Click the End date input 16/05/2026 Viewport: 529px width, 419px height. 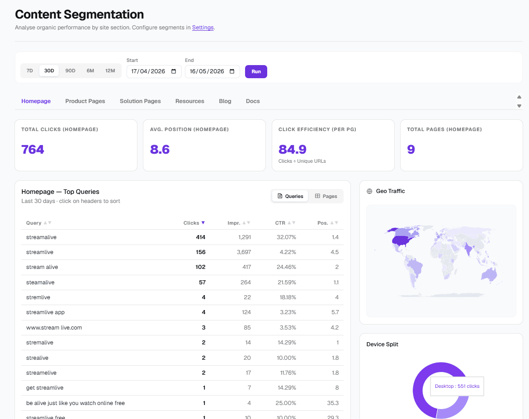[212, 71]
